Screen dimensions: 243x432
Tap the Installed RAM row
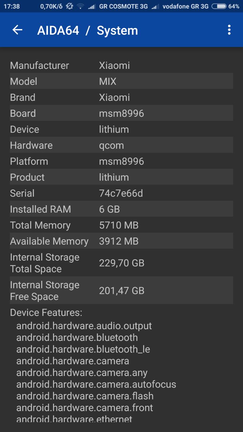121,209
